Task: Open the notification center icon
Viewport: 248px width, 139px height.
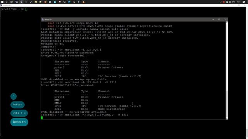Action: pos(244,2)
